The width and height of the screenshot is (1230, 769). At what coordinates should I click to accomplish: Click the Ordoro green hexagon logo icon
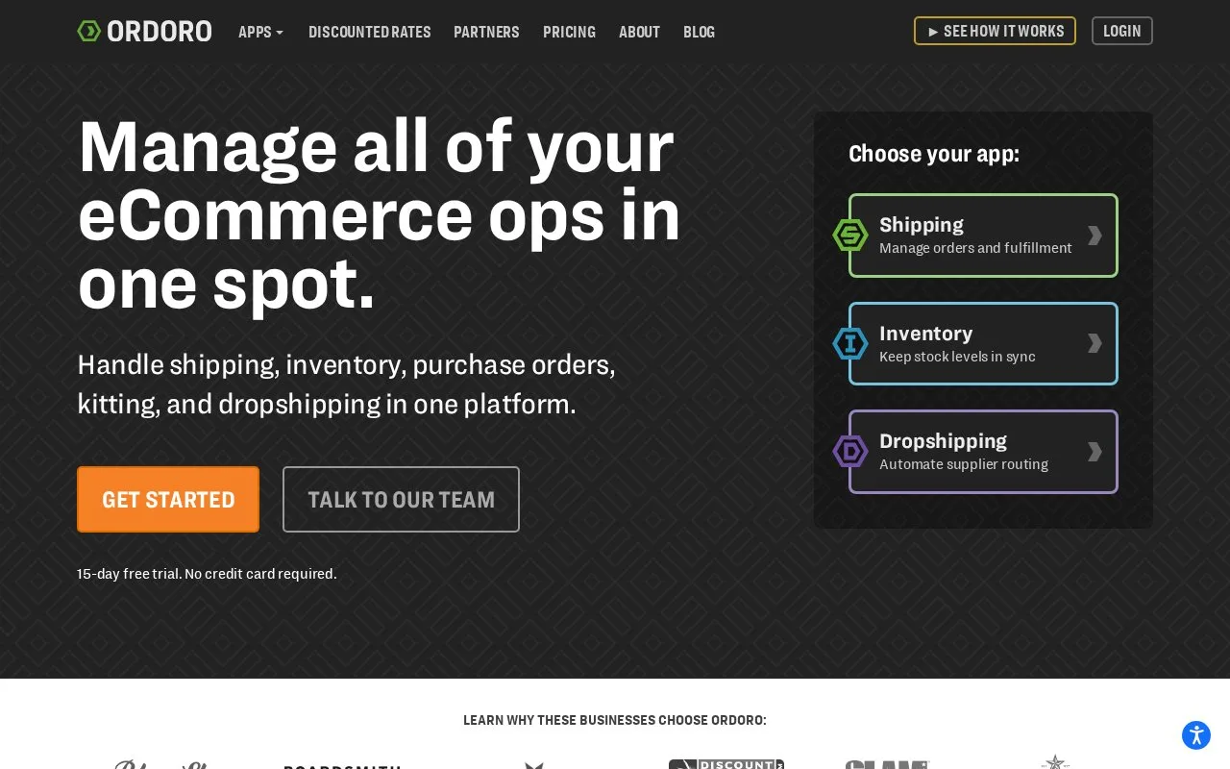pyautogui.click(x=88, y=31)
